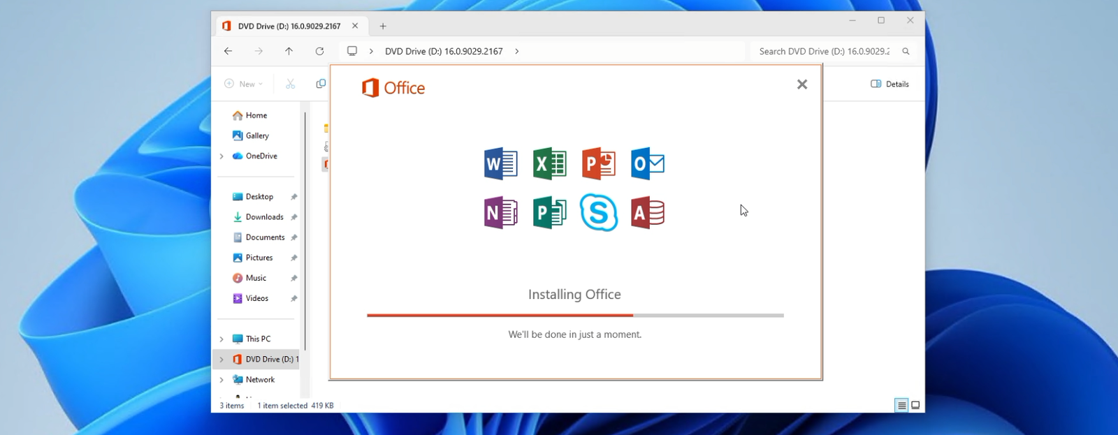The height and width of the screenshot is (435, 1118).
Task: Expand the chevron after DVD Drive path
Action: (x=516, y=51)
